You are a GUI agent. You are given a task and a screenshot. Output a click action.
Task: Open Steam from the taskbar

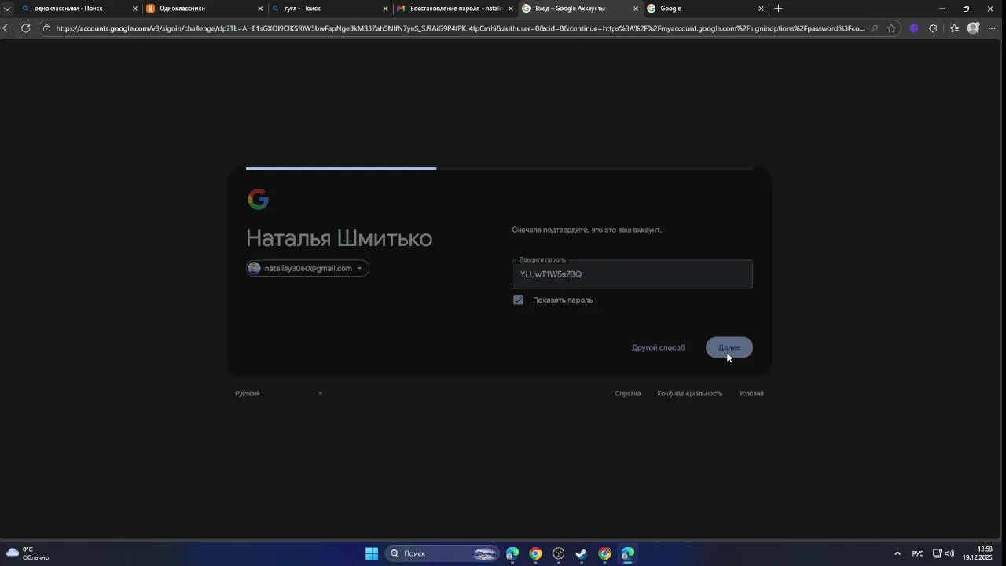click(581, 553)
